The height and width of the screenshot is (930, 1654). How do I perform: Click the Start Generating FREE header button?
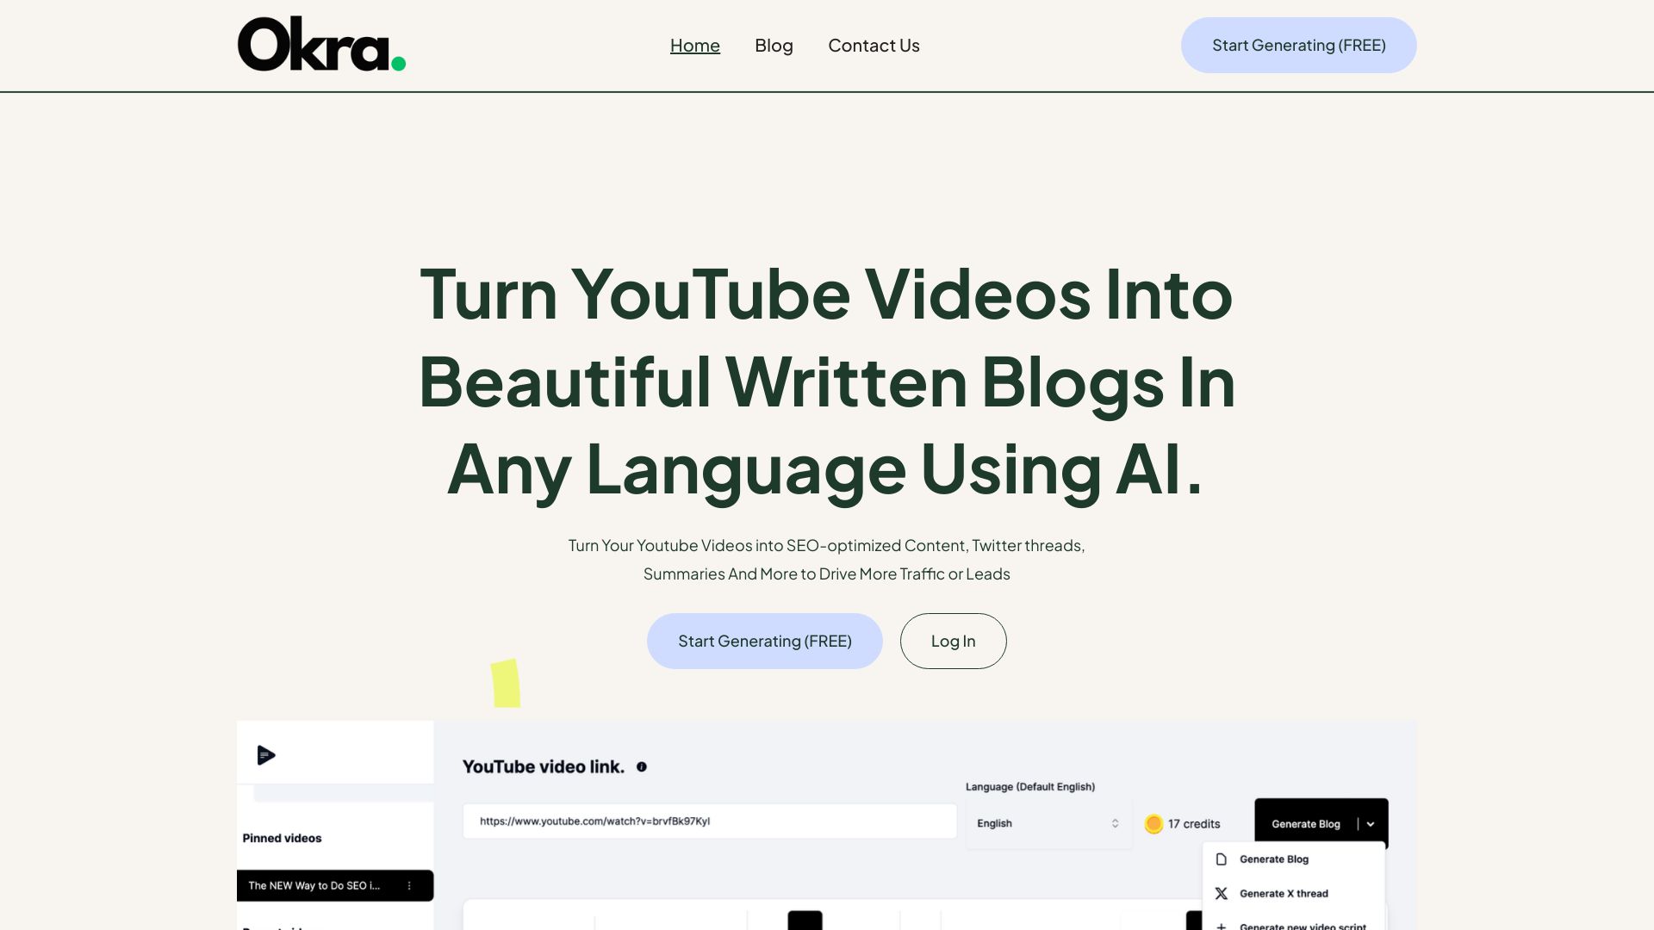(1298, 44)
